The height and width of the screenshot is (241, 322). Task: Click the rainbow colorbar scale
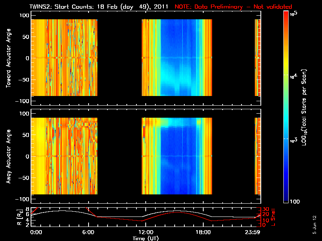pos(286,107)
